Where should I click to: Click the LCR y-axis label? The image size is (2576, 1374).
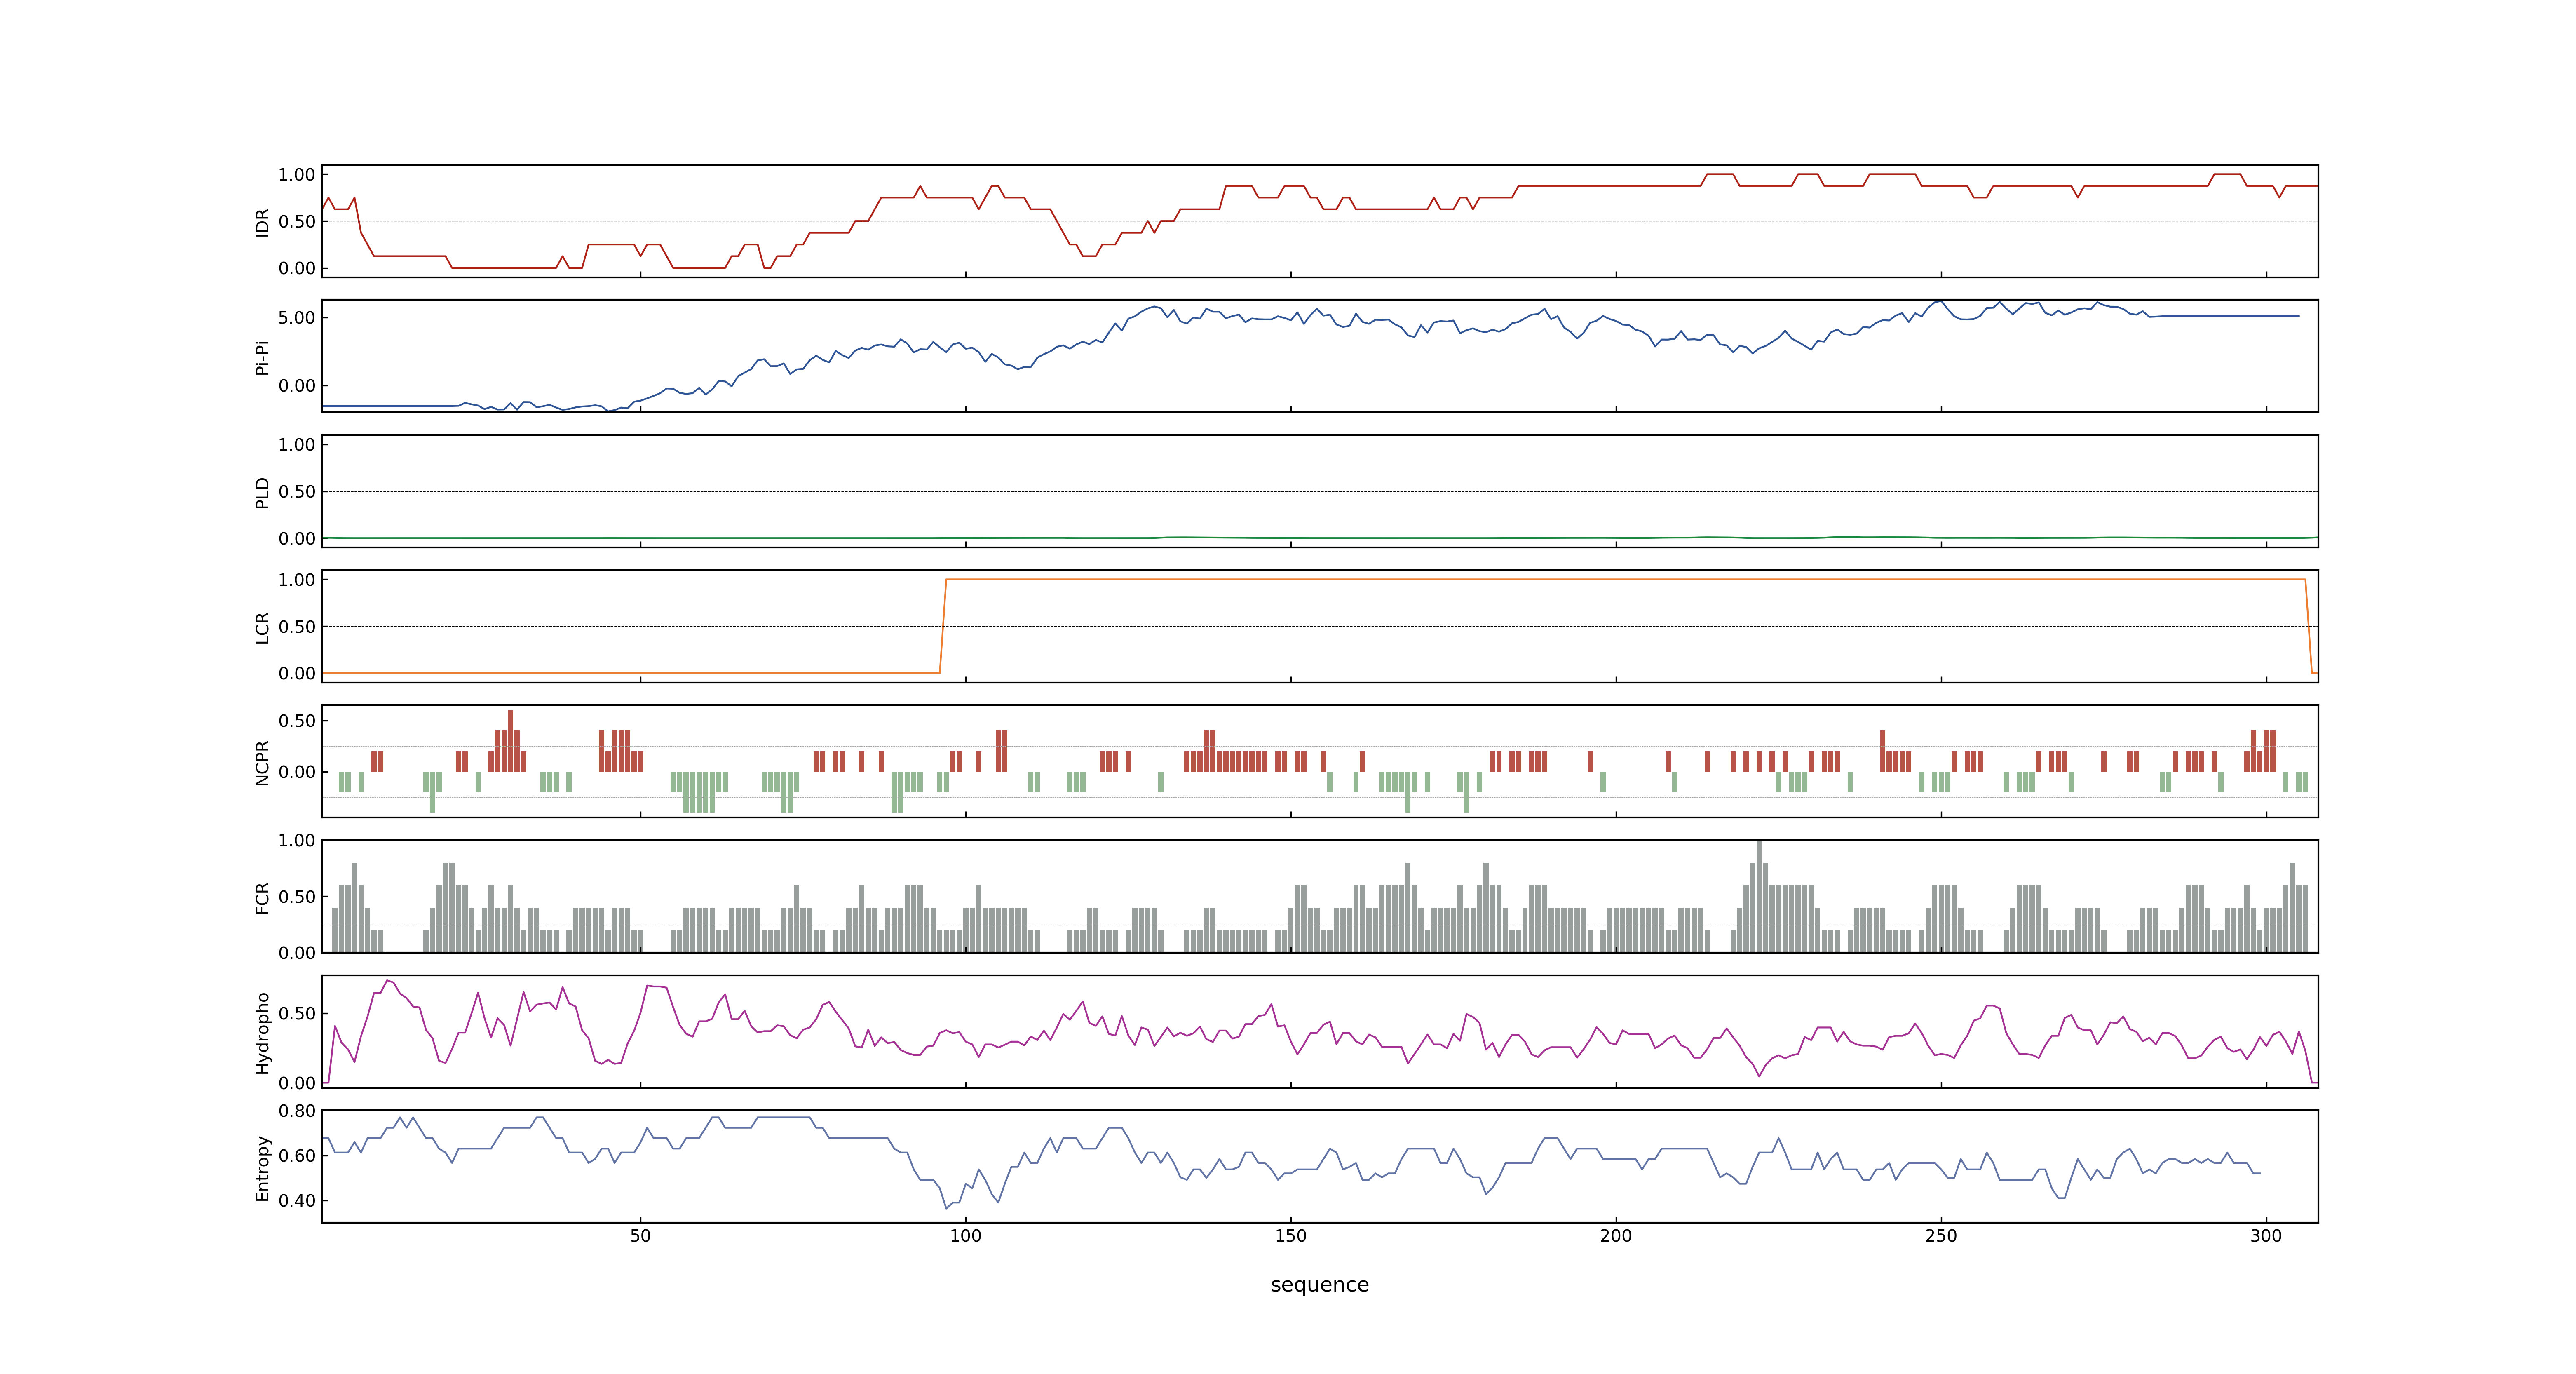[x=262, y=627]
